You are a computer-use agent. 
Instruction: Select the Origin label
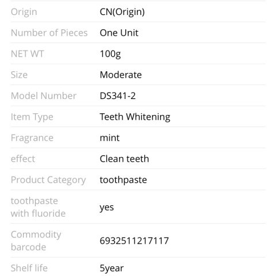pos(24,12)
